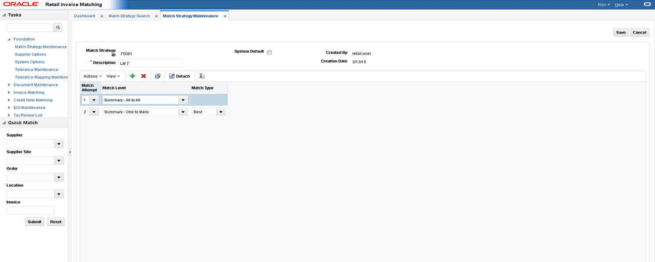Click the Match Strategy ID value 75001
The image size is (655, 262).
126,53
